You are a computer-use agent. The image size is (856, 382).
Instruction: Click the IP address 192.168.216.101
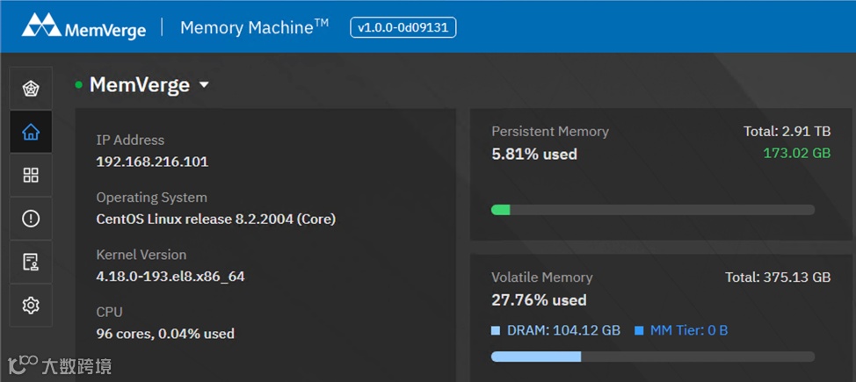tap(152, 162)
